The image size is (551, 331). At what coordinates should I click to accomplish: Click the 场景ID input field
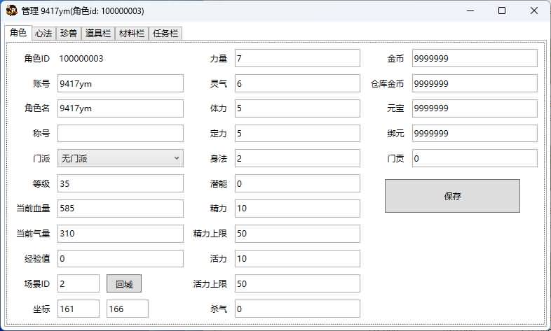pos(79,283)
